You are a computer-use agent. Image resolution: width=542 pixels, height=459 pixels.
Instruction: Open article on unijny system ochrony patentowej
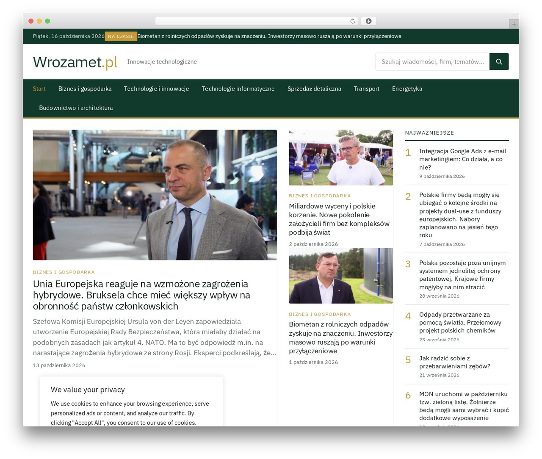[x=462, y=275]
